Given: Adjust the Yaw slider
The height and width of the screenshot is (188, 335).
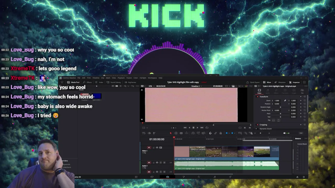Looking at the screenshot, I should click(280, 117).
